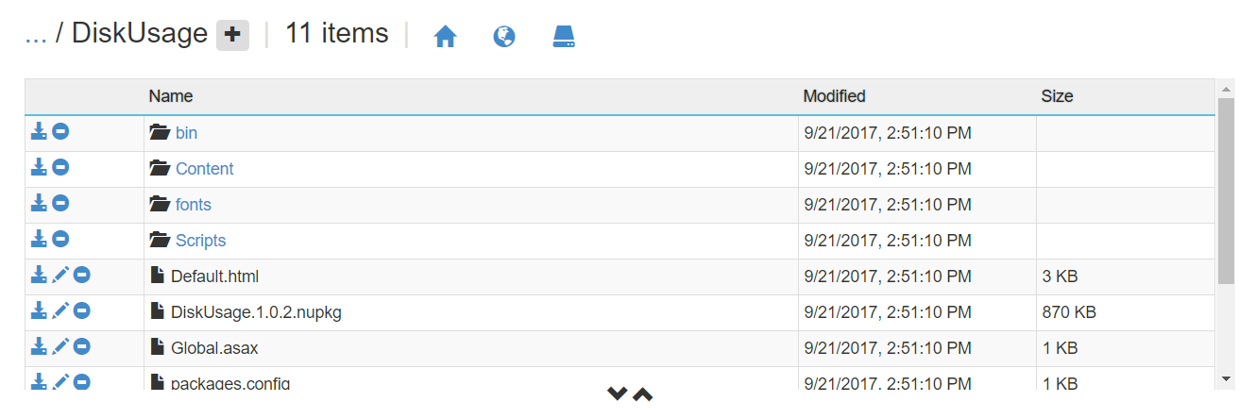Open the fonts folder link
This screenshot has height=419, width=1256.
click(193, 205)
